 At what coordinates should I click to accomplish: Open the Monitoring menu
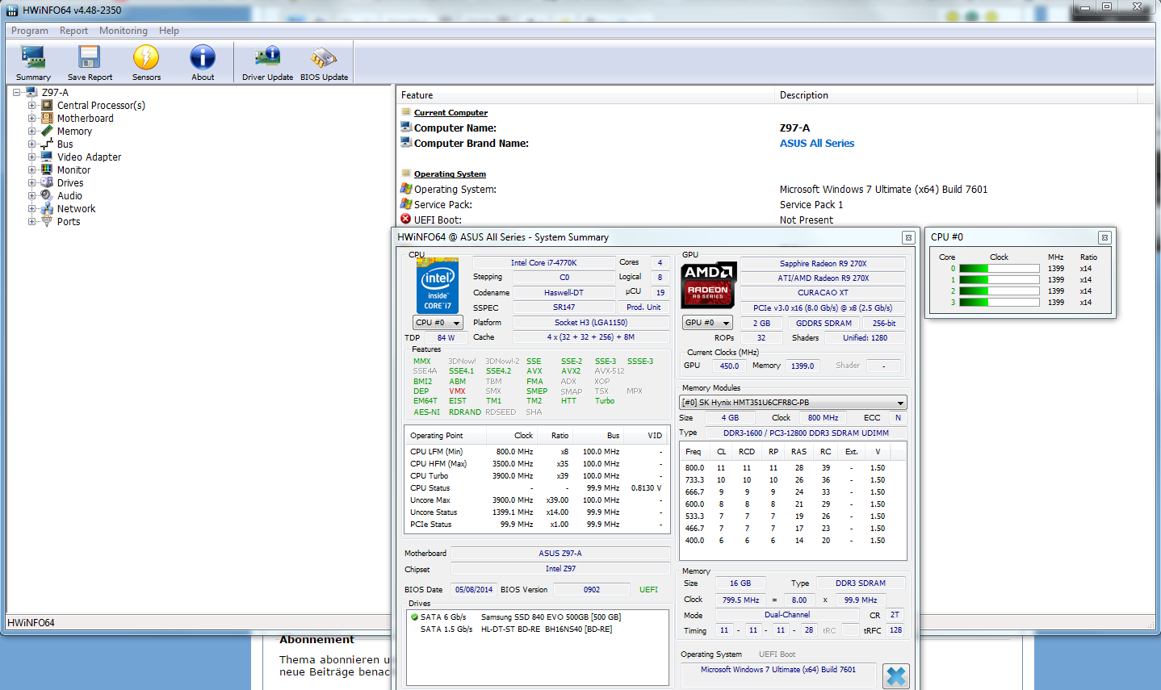pos(124,31)
